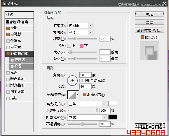Click the shadow 不透明度(C) slider handle
The height and width of the screenshot is (136, 169).
pos(82,124)
